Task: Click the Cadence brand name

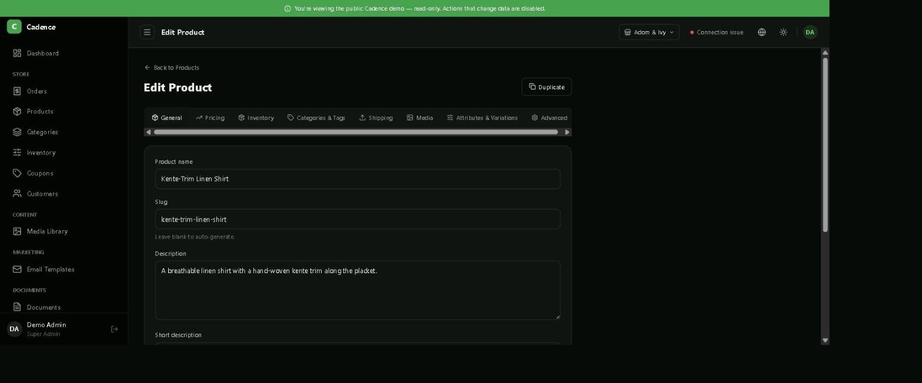Action: [x=41, y=27]
